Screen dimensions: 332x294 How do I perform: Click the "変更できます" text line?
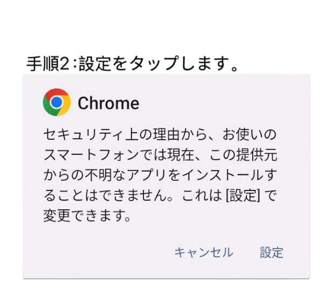[86, 216]
